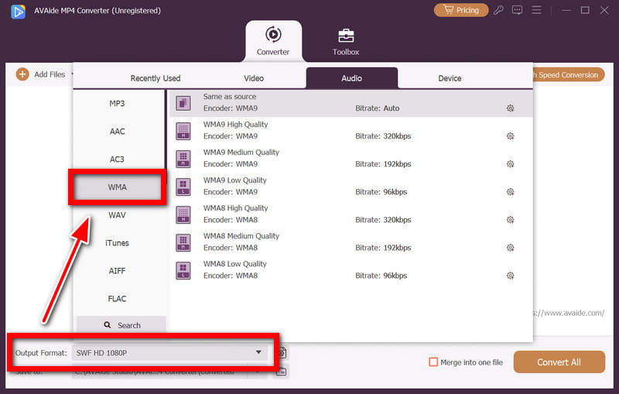Open the Recently Used tab

click(156, 78)
